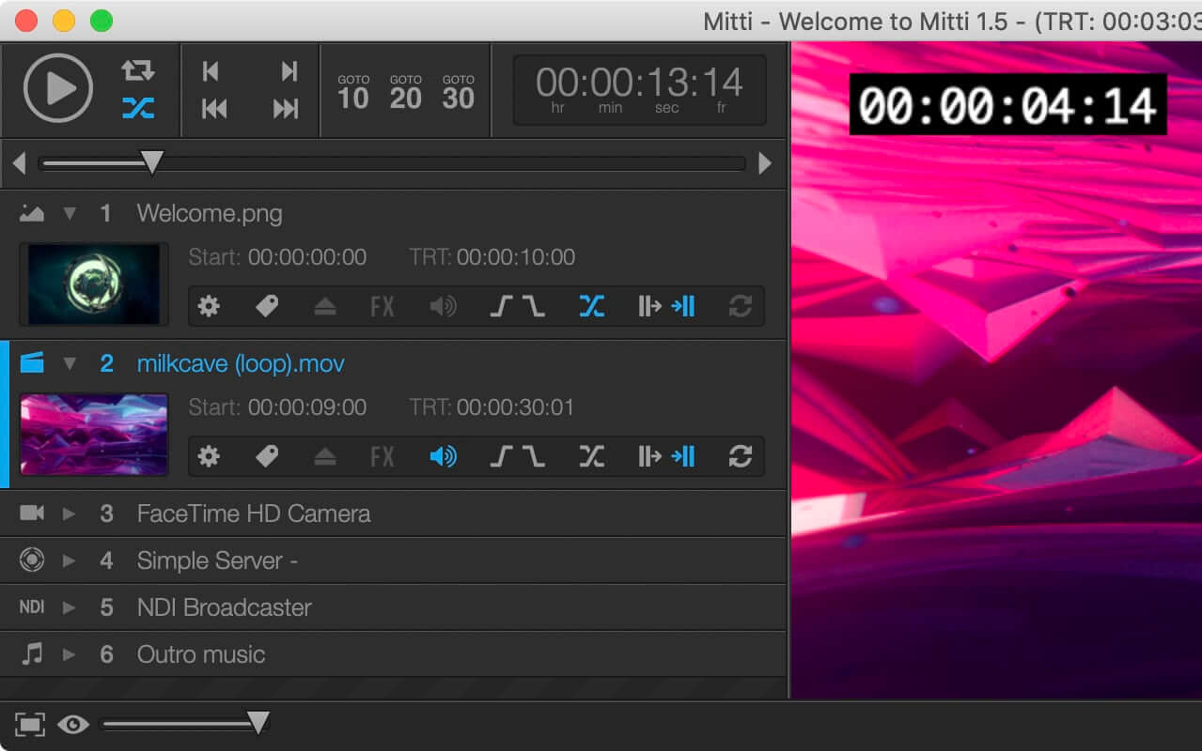
Task: Nudge scrub bar left with arrow
Action: pyautogui.click(x=19, y=163)
